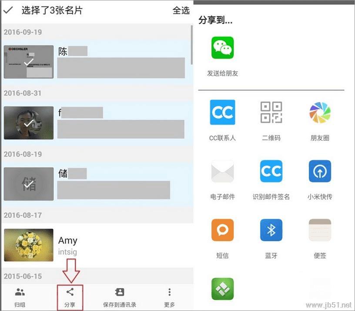The width and height of the screenshot is (355, 311).
Task: Select the 短信 message icon
Action: click(x=222, y=230)
